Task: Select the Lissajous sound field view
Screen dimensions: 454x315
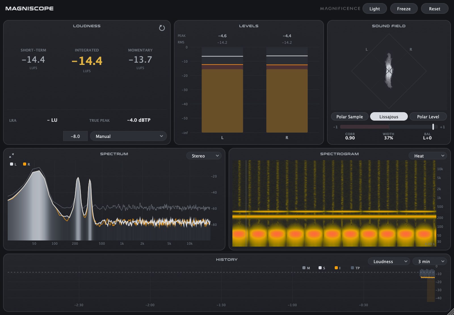Action: pyautogui.click(x=389, y=117)
